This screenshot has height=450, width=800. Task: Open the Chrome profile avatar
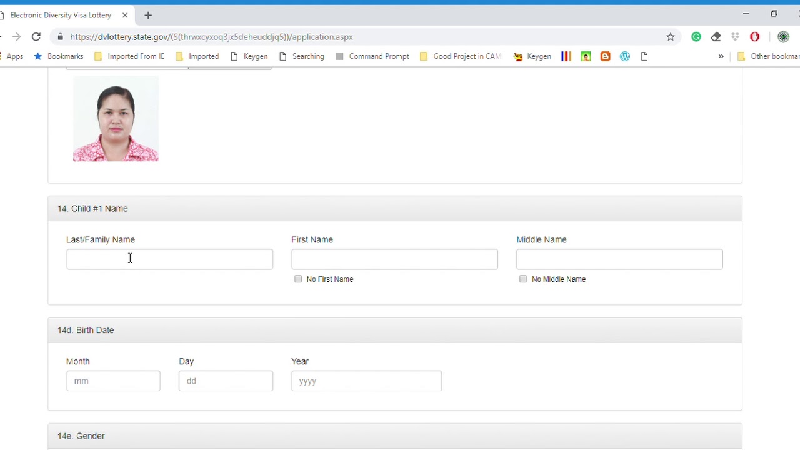click(x=783, y=37)
